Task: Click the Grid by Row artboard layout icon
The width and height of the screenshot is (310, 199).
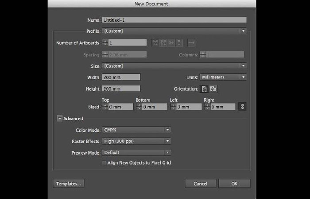Action: coord(155,43)
